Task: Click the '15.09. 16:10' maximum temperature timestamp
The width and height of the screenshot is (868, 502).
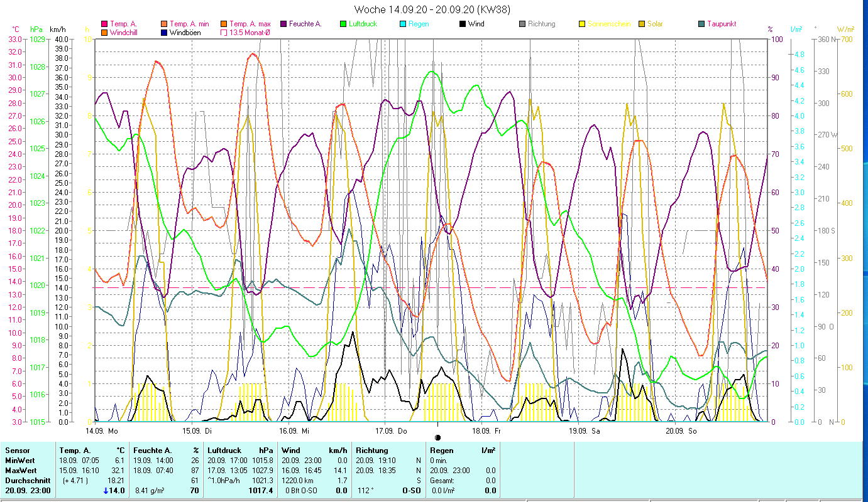Action: point(79,470)
